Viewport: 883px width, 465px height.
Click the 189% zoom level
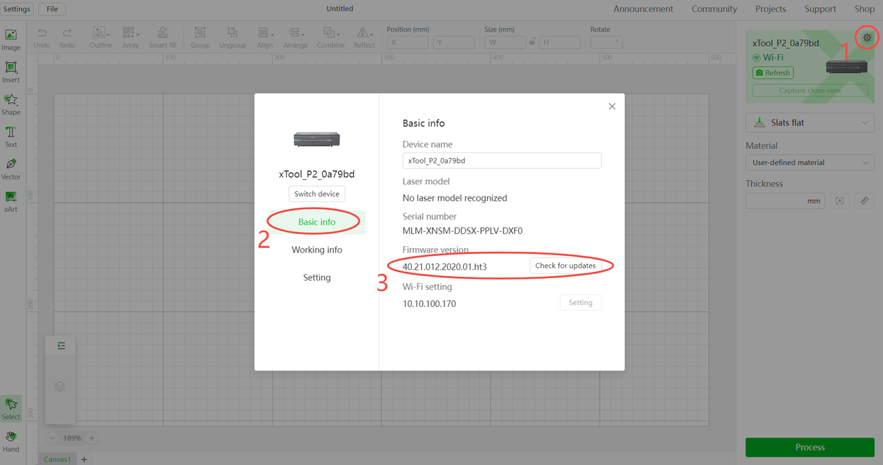point(72,438)
